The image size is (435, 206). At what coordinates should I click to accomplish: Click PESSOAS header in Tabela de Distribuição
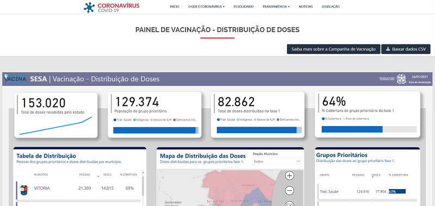coord(84,174)
